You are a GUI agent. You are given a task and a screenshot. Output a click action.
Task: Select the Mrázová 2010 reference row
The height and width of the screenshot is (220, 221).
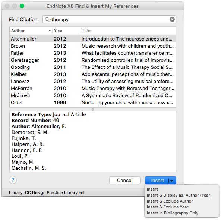(x=93, y=95)
